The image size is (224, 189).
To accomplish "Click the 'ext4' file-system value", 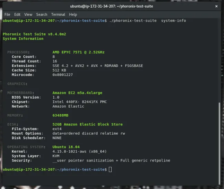I will pos(57,129).
